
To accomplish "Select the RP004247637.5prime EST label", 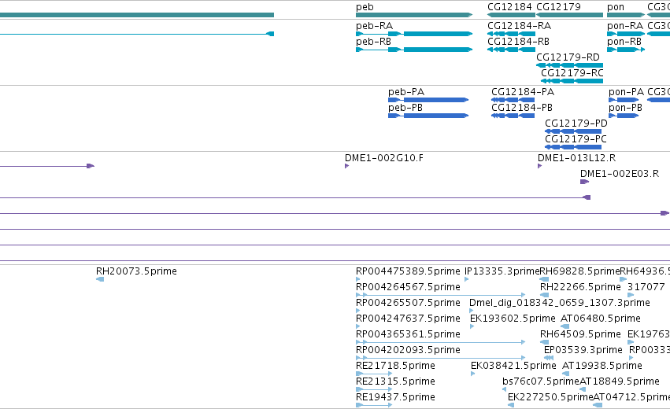I will tap(408, 319).
